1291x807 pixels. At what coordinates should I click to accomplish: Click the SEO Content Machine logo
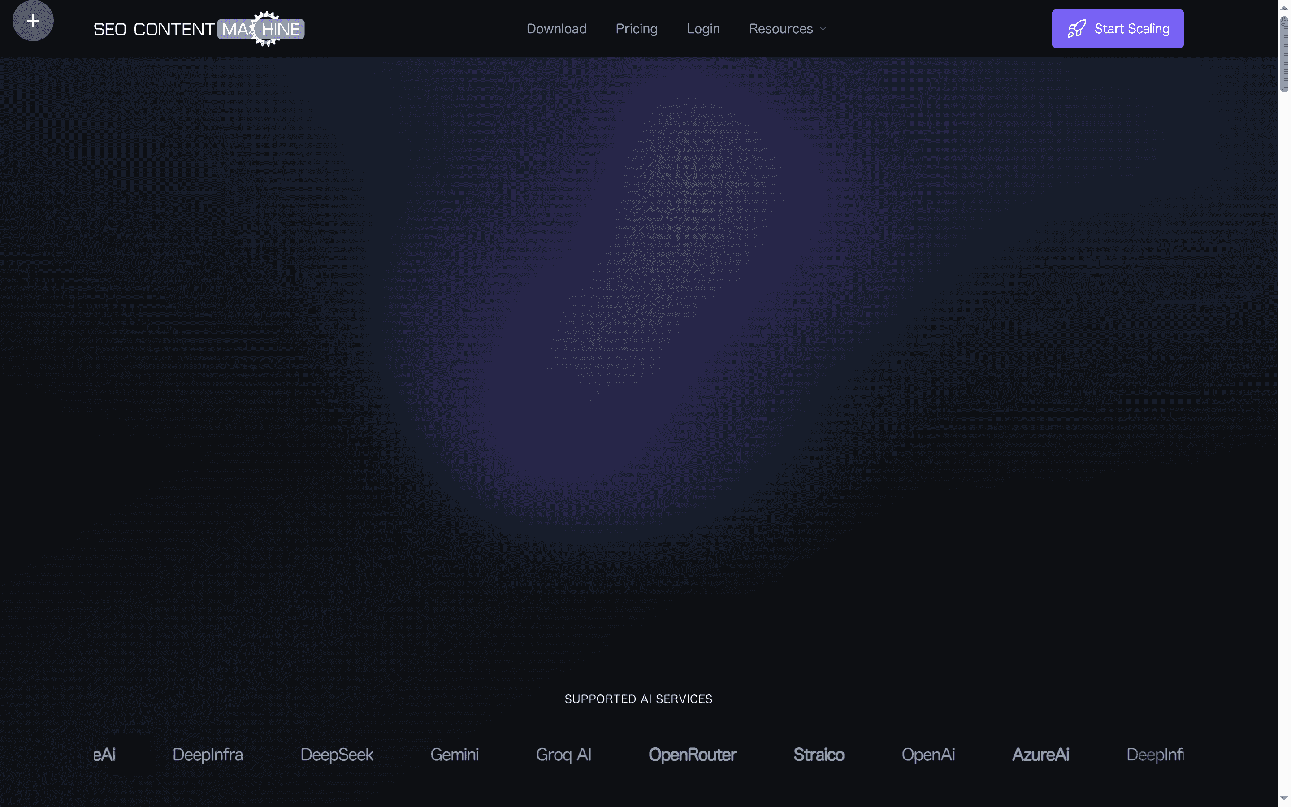point(198,28)
